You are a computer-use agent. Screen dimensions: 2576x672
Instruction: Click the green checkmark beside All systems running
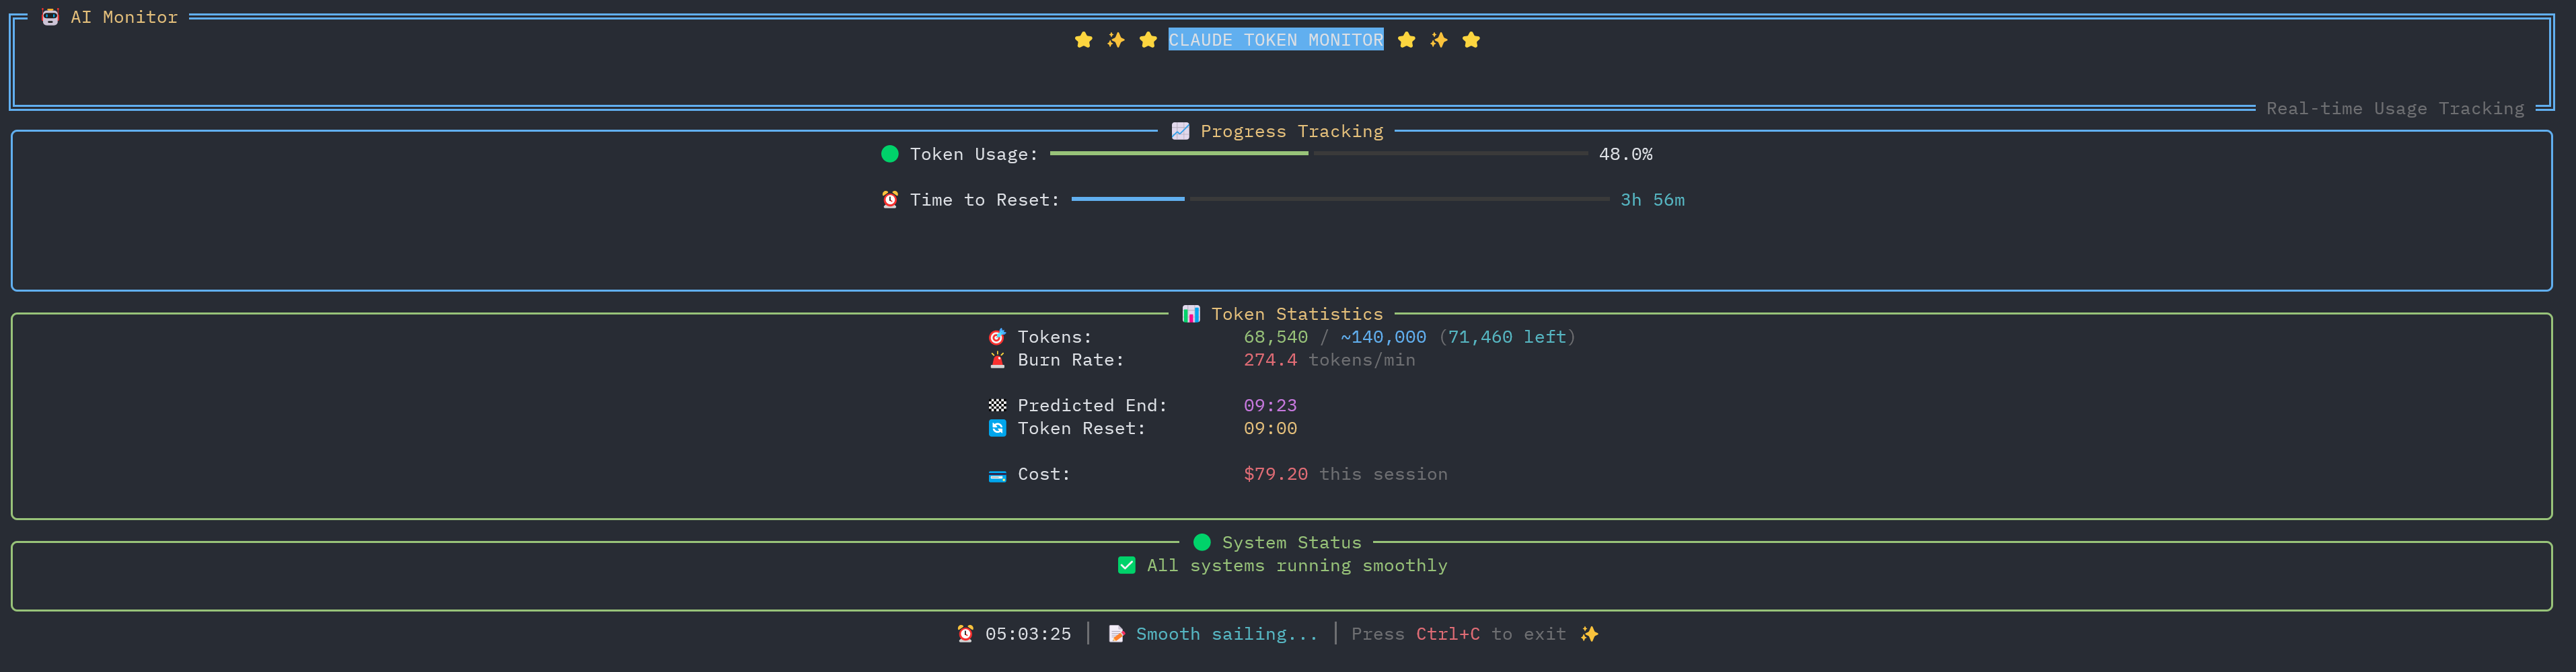1126,565
